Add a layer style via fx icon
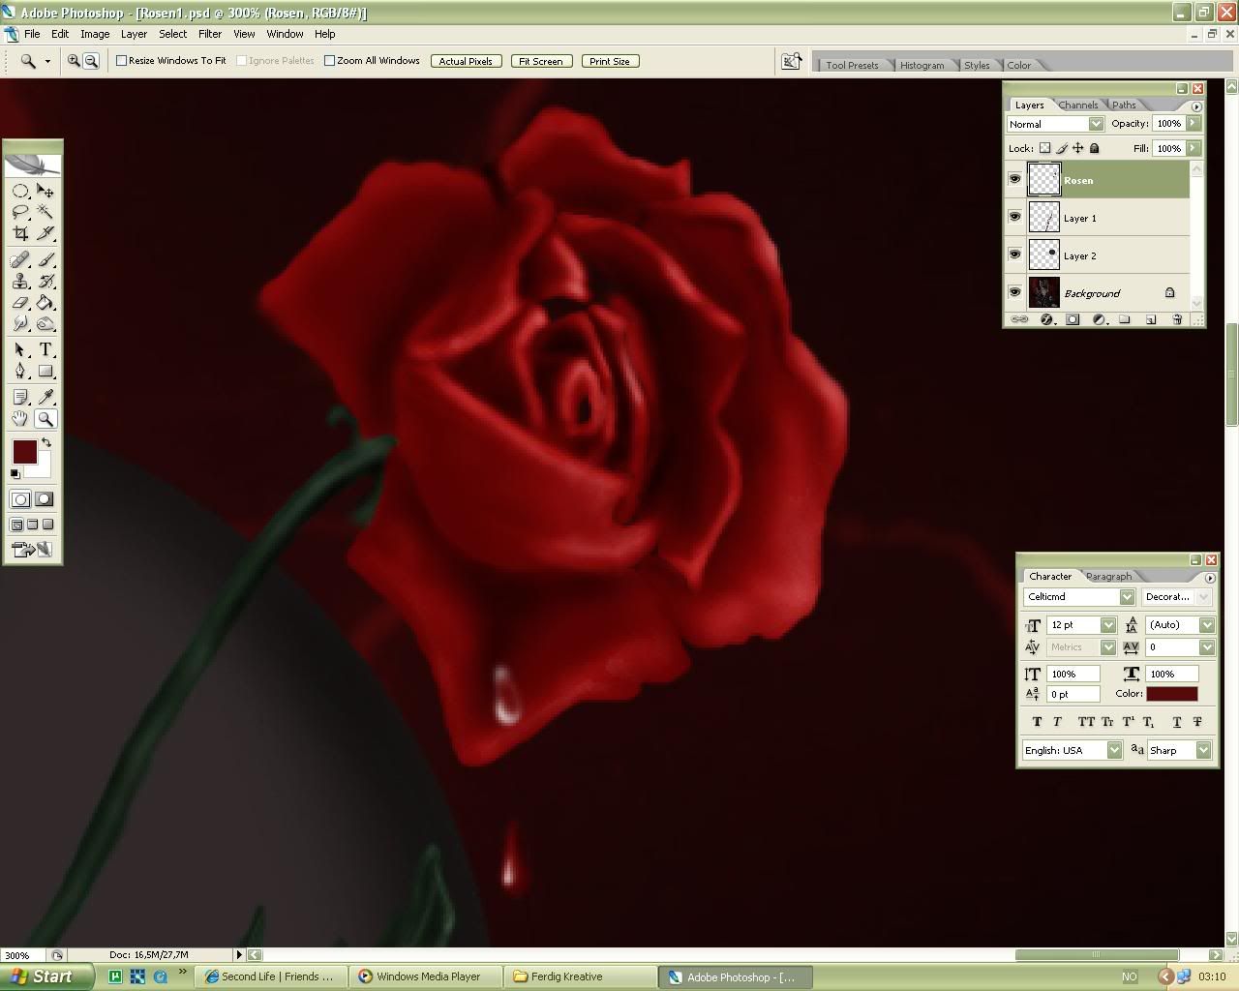1239x991 pixels. tap(1046, 319)
